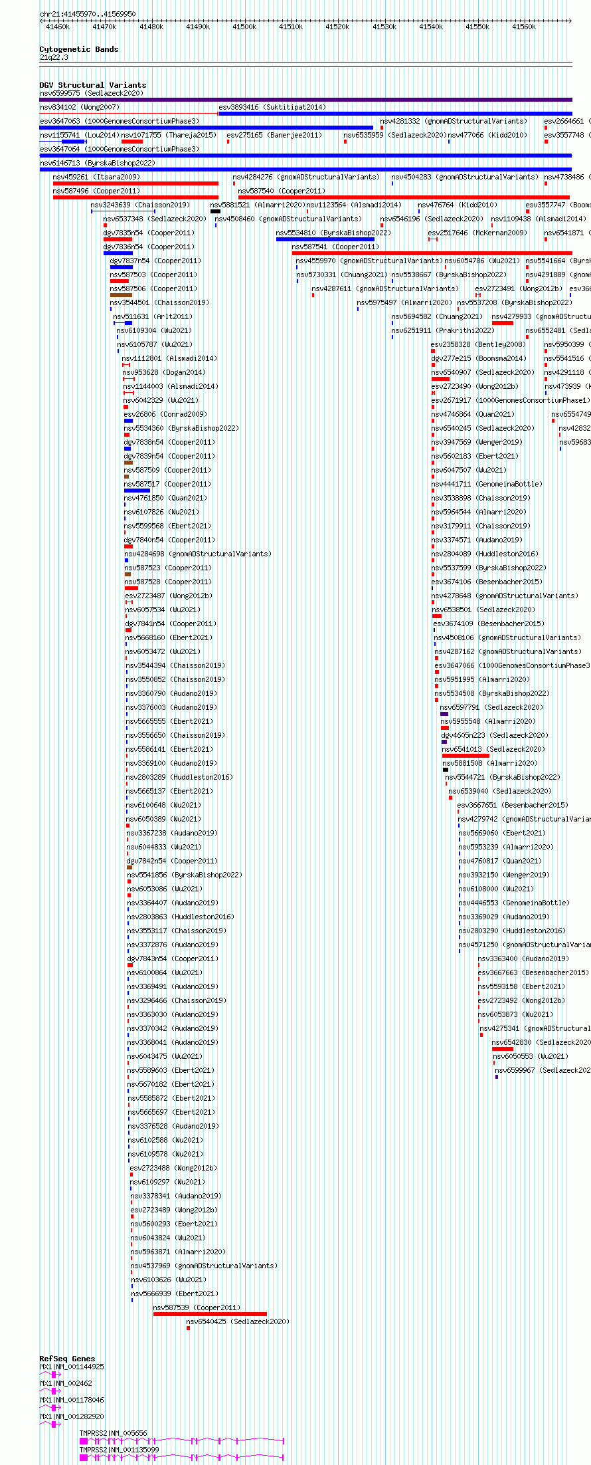Open esv3647063 (1000GenomesConsortiumPhase3) entry
This screenshot has width=591, height=1465.
pos(120,121)
